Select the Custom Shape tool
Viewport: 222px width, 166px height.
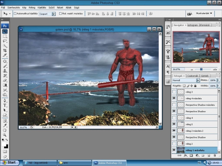point(5,115)
